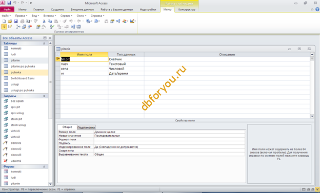Select the bez oplati query
Image resolution: width=320 pixels, height=193 pixels.
[x=25, y=101]
